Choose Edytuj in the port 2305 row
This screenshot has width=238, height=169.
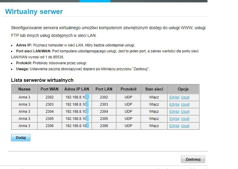tap(174, 119)
